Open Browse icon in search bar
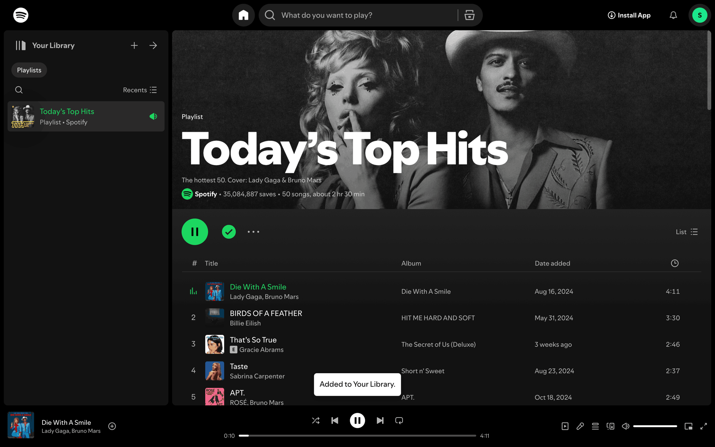Image resolution: width=715 pixels, height=447 pixels. (470, 15)
